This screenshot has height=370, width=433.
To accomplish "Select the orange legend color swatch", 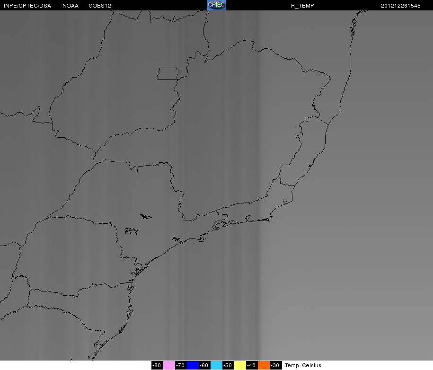I will (x=264, y=365).
